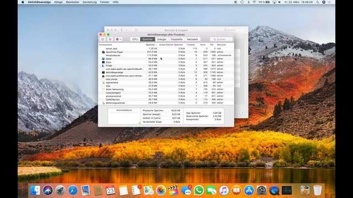Select the CalendarAgent process row
The image size is (353, 198).
(166, 92)
